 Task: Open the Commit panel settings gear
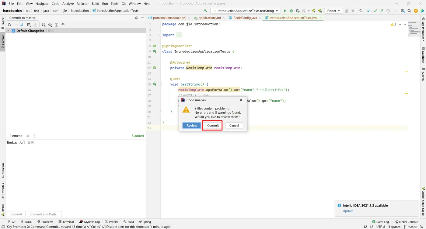click(136, 18)
